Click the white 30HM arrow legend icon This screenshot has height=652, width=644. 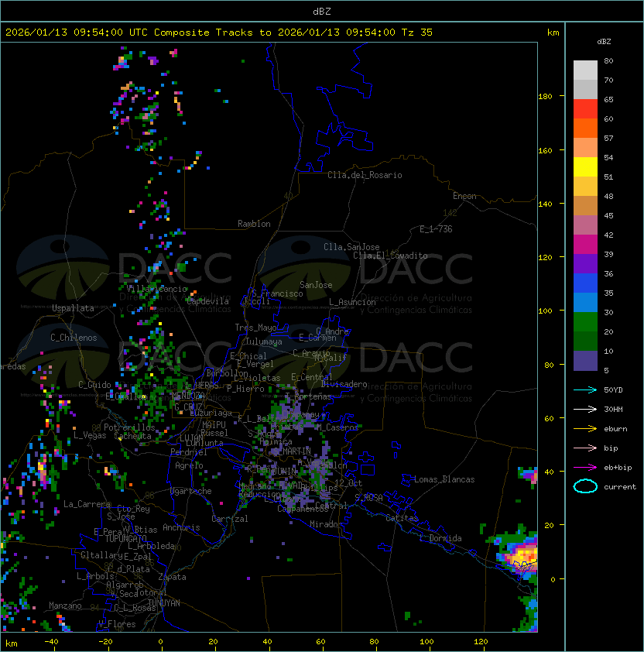click(585, 409)
